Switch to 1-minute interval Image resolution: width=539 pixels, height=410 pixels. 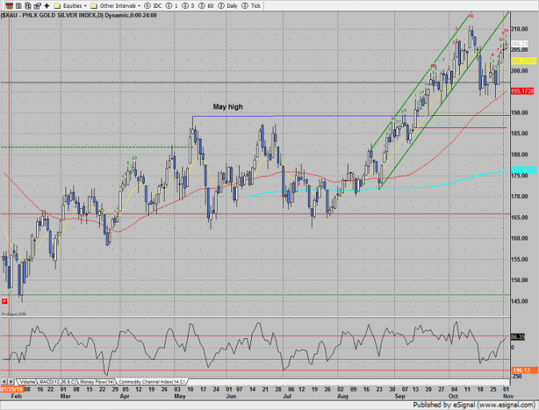172,6
